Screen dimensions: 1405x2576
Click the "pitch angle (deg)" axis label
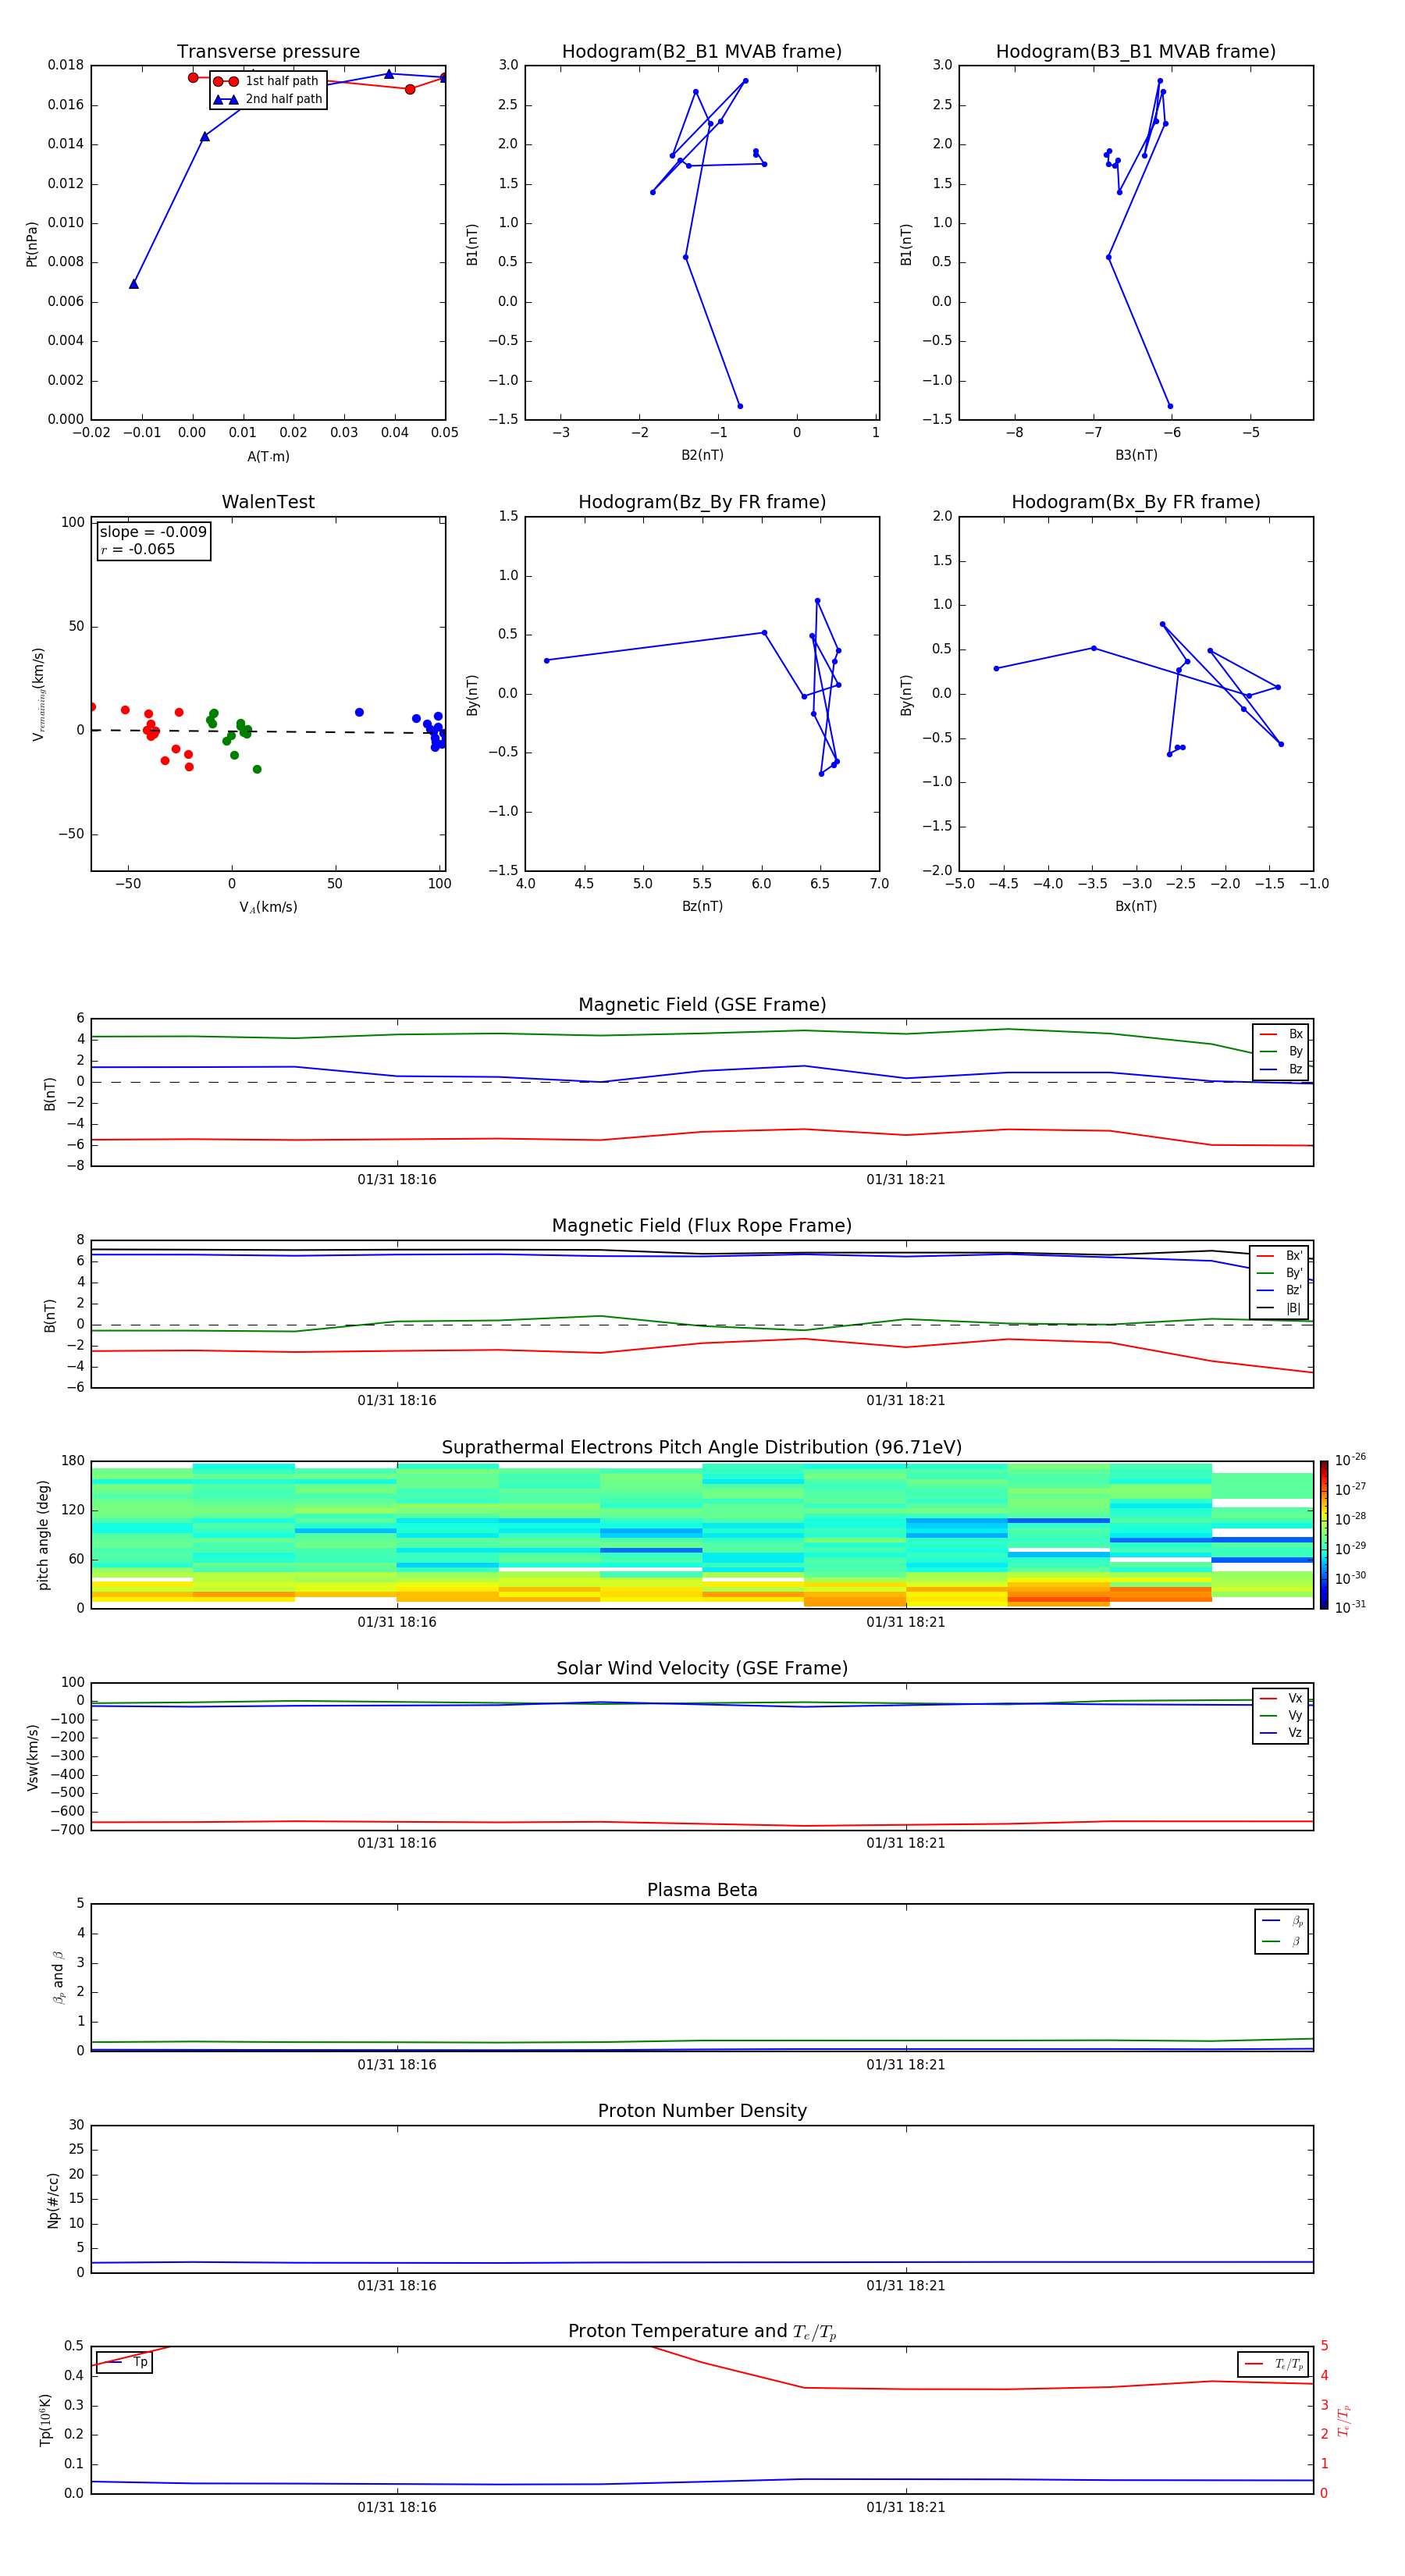click(x=43, y=1535)
